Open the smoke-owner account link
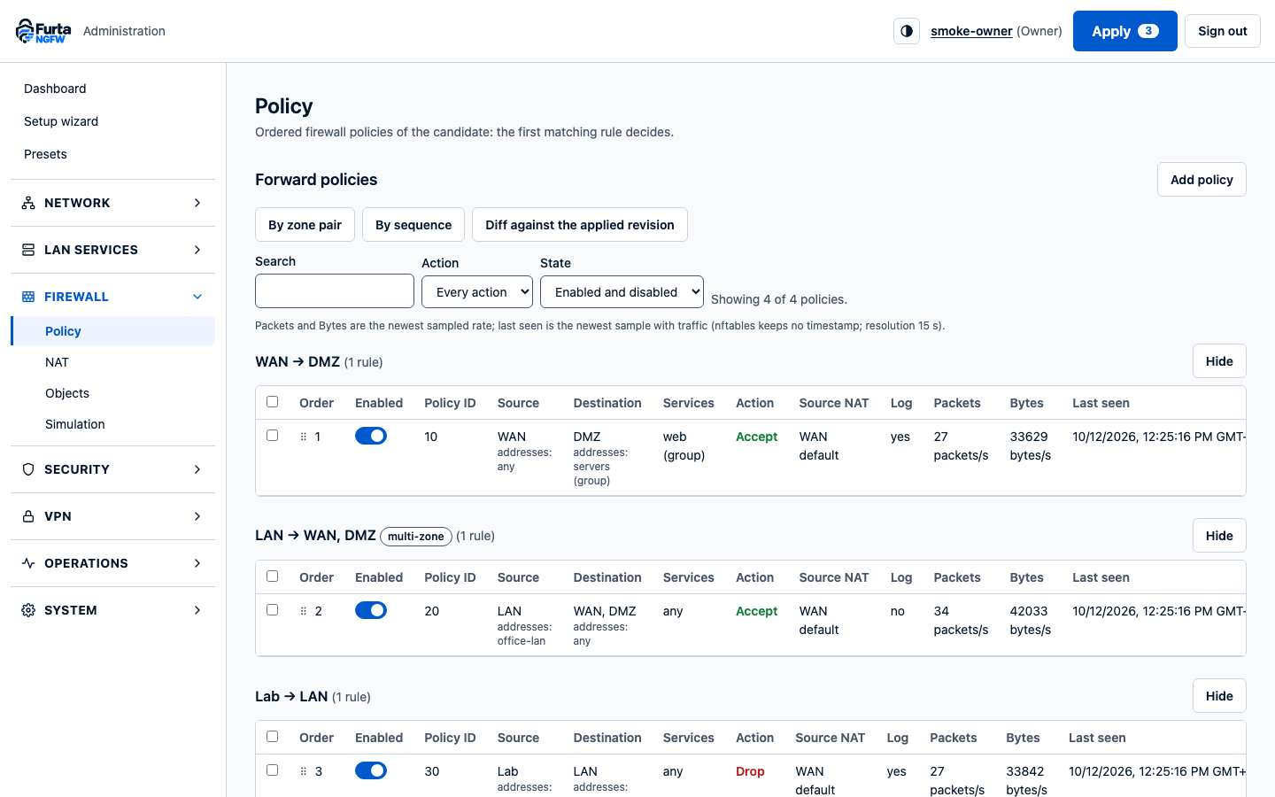Image resolution: width=1275 pixels, height=797 pixels. point(971,31)
